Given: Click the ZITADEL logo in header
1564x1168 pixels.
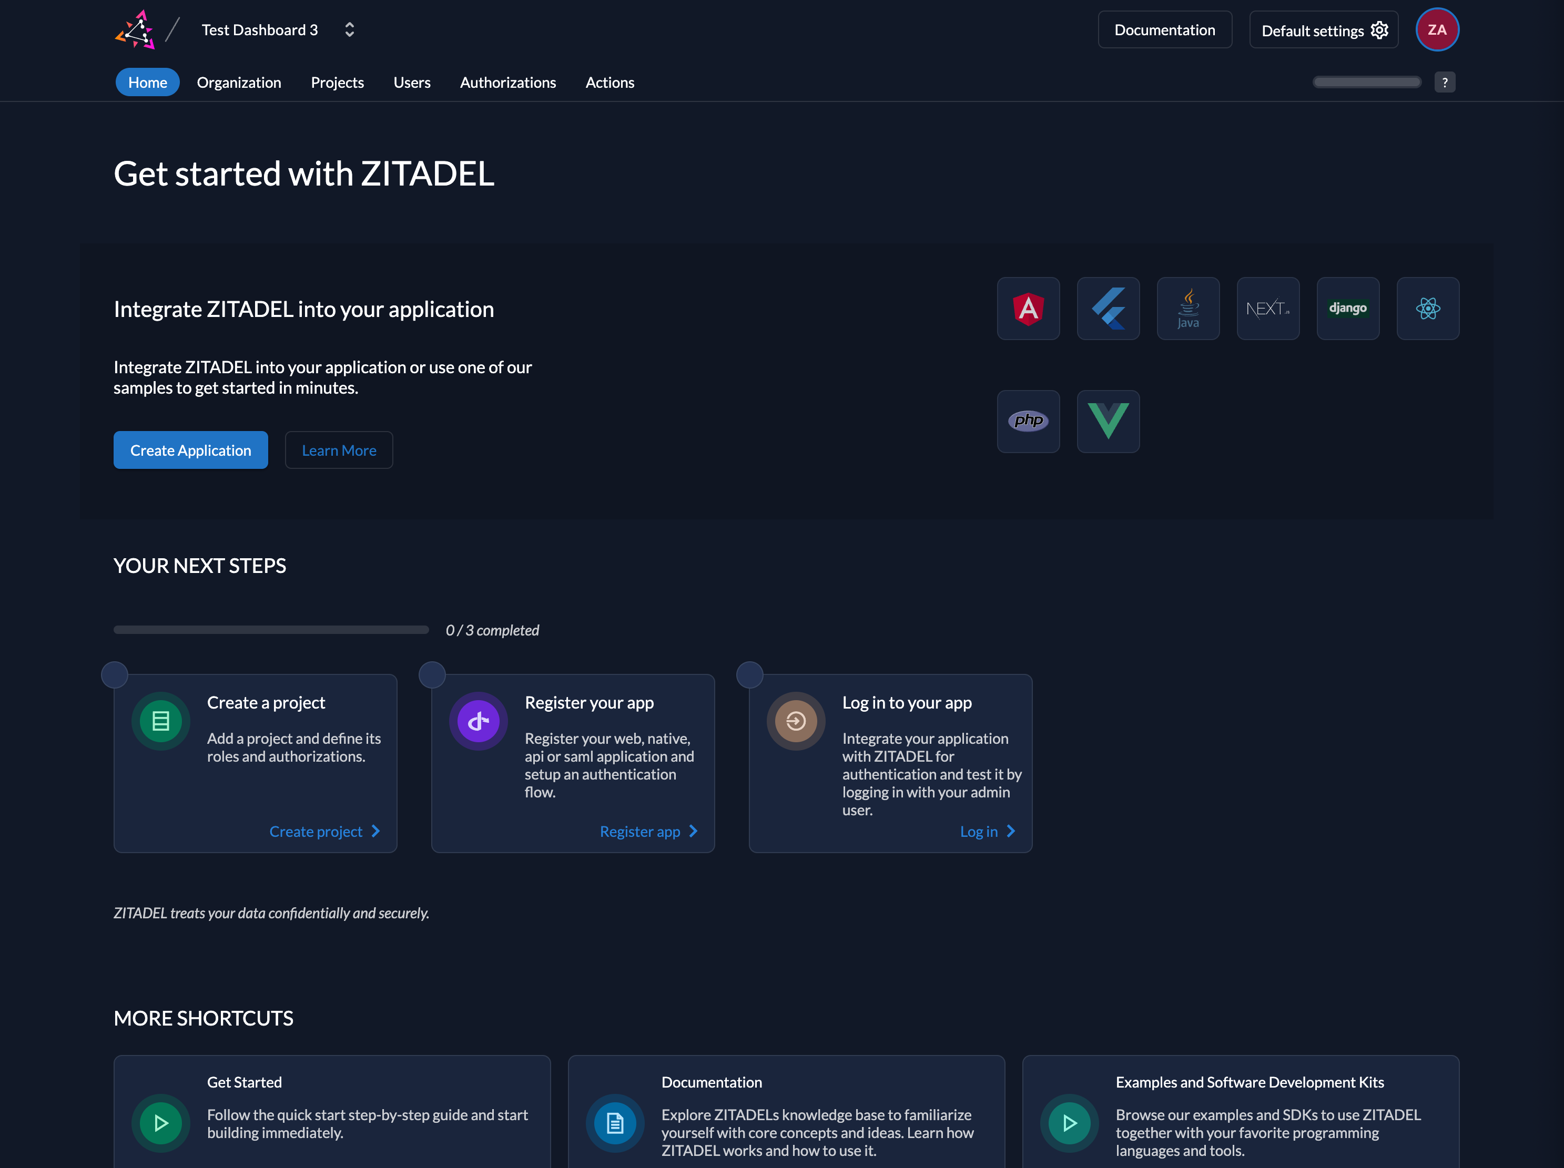Looking at the screenshot, I should pyautogui.click(x=135, y=29).
